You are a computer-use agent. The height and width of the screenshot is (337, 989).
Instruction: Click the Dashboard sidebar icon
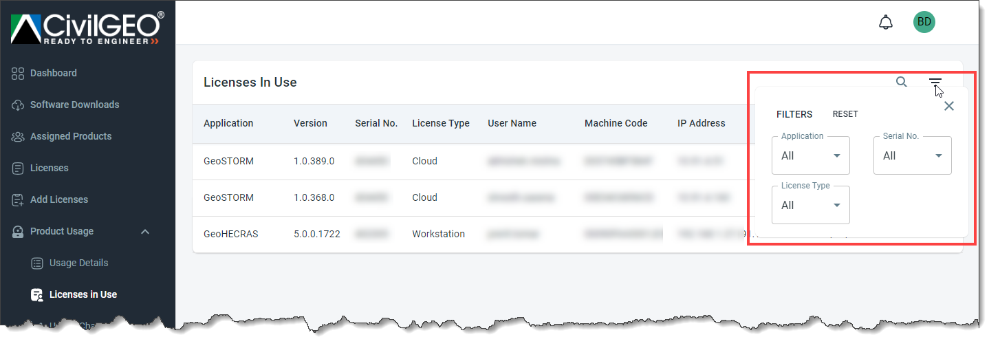coord(18,73)
